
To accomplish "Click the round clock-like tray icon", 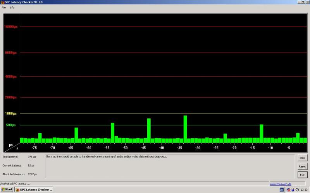I will (x=297, y=190).
